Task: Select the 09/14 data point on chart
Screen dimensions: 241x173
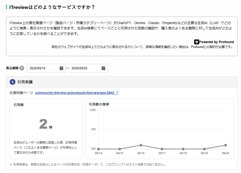Action: coord(99,149)
